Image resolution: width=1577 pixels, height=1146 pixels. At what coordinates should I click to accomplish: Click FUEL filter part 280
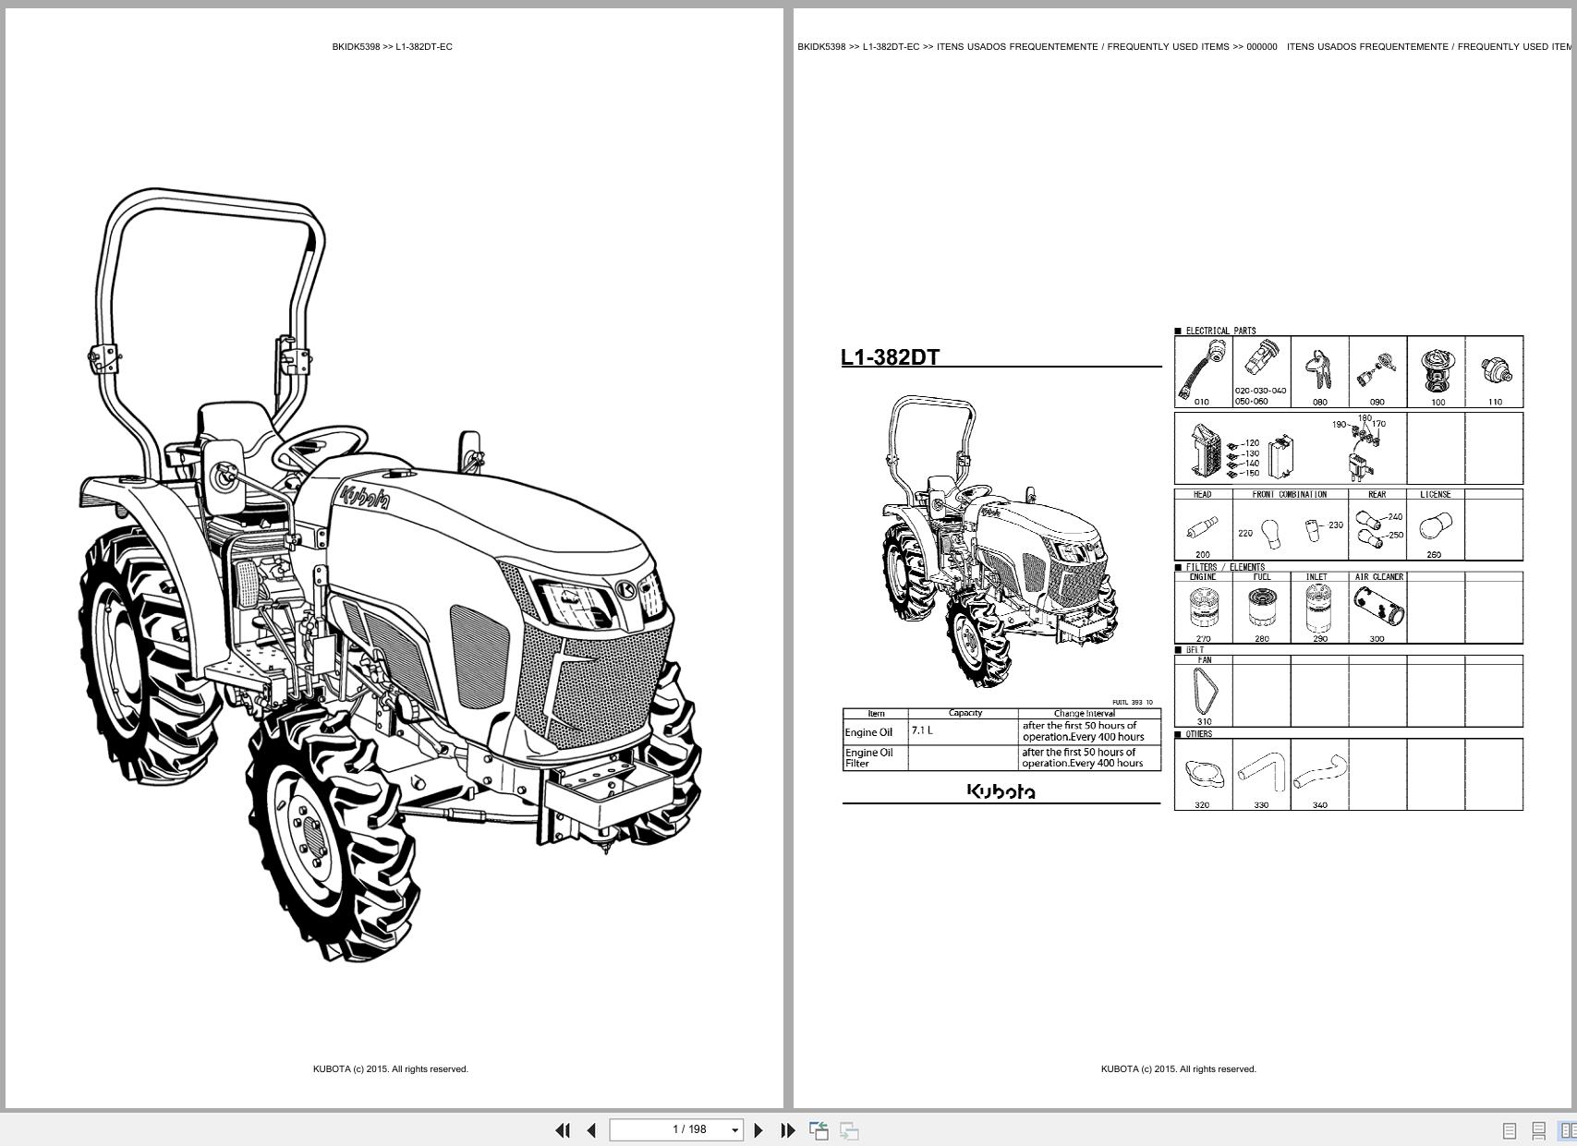(x=1261, y=609)
